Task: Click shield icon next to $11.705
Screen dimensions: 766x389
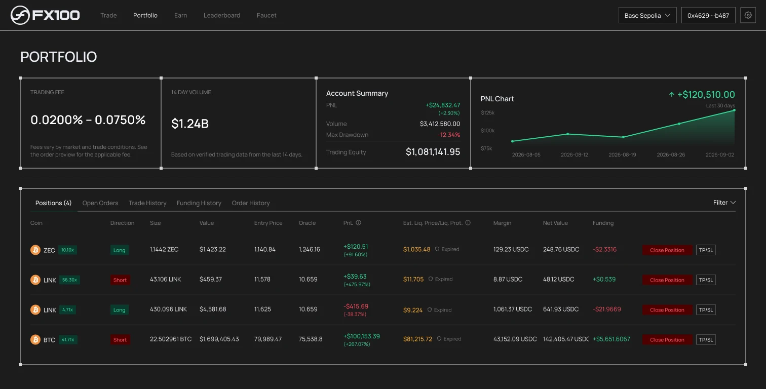Action: (431, 279)
